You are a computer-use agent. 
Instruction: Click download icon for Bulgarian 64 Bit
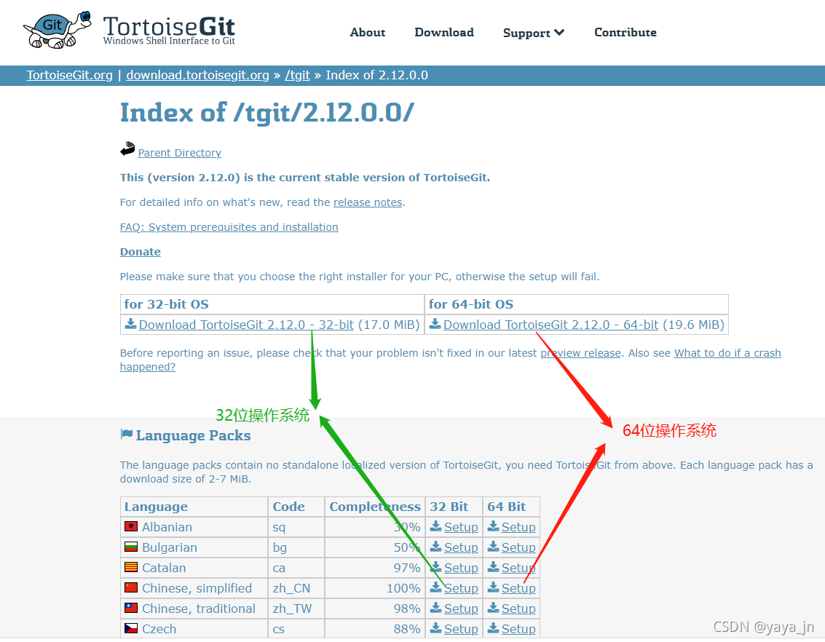493,547
